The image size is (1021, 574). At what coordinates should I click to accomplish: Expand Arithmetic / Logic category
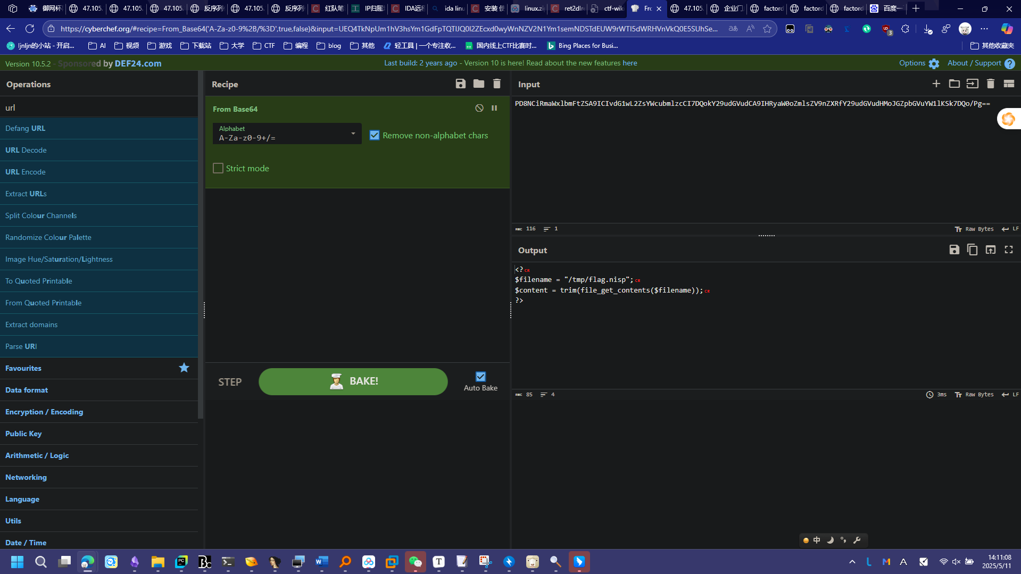(x=99, y=455)
